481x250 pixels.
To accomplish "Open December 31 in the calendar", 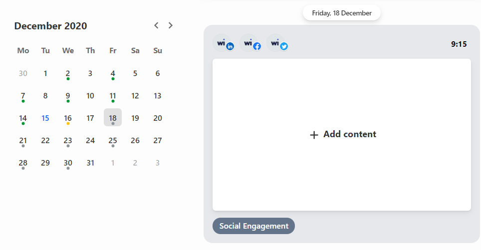I will point(90,163).
